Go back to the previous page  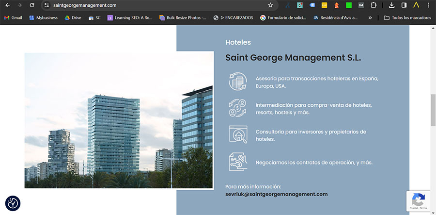7,5
